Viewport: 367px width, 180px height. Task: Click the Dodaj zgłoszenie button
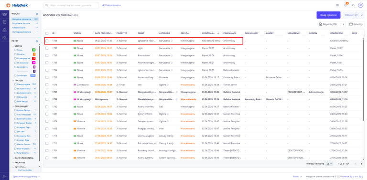click(328, 15)
